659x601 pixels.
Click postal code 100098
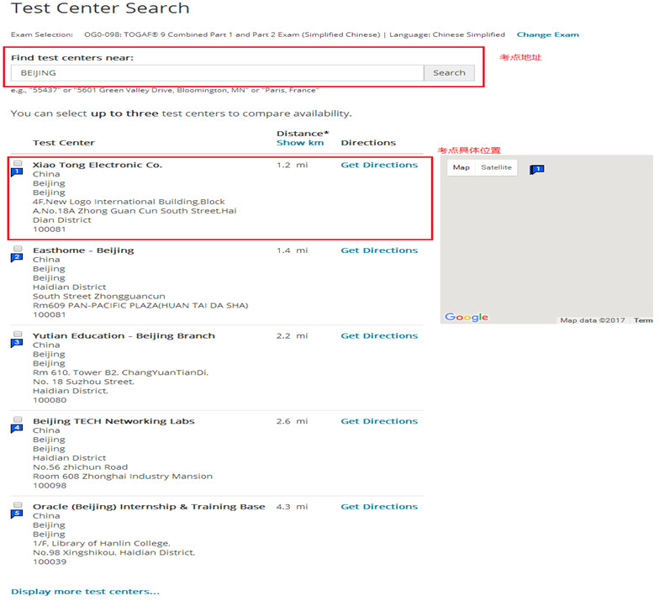click(x=50, y=486)
